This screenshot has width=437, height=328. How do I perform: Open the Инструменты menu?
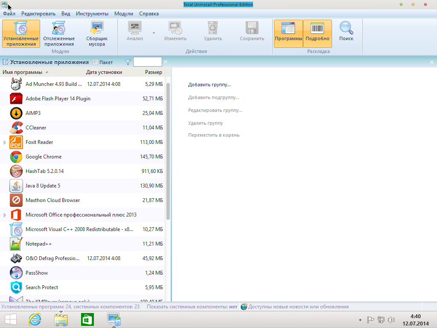[92, 14]
